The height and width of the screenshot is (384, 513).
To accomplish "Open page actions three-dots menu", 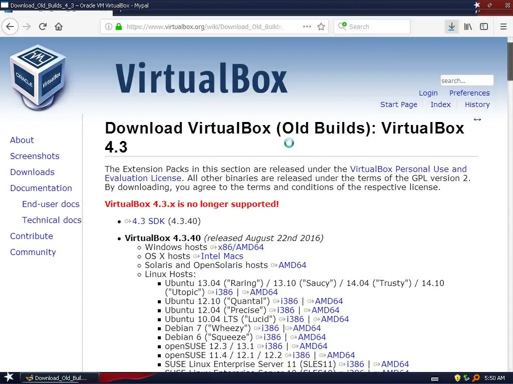I will click(307, 26).
